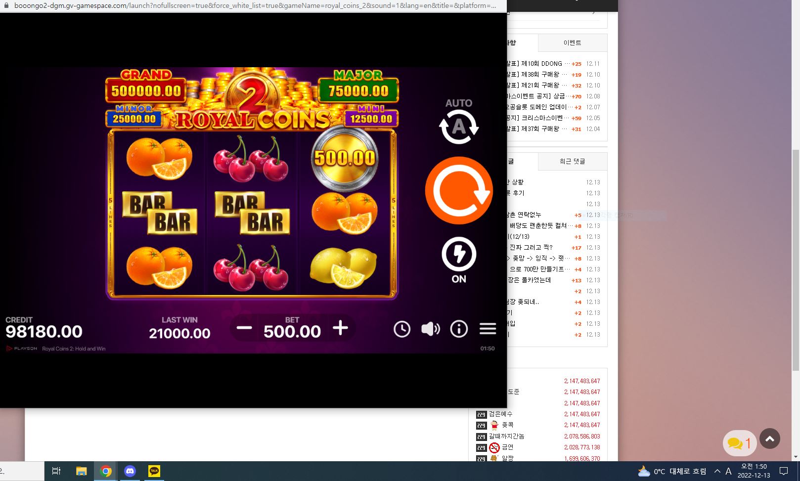This screenshot has width=800, height=481.
Task: Open the slot game hamburger menu
Action: point(488,329)
